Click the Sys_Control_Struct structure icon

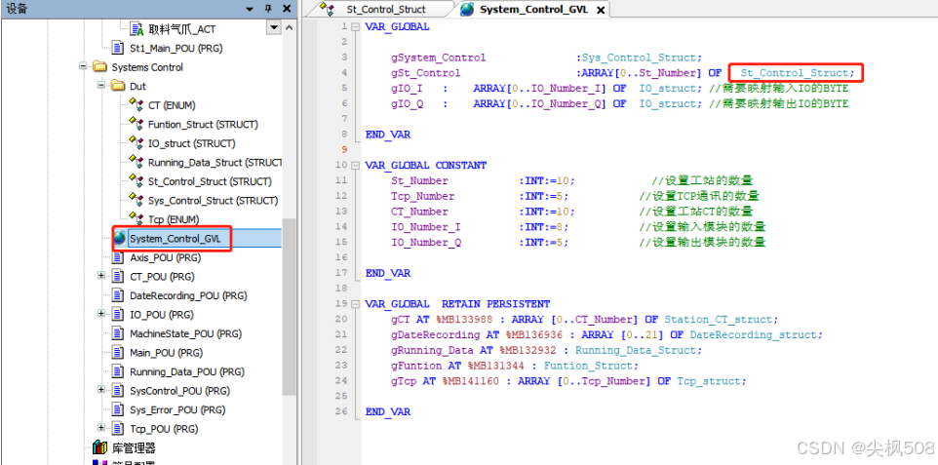(137, 201)
